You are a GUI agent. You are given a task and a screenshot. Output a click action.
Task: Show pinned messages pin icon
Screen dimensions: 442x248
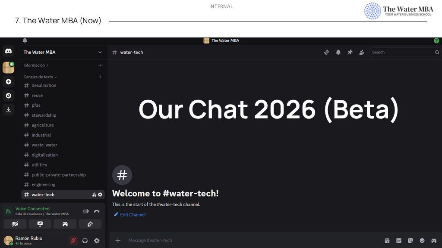tap(350, 52)
